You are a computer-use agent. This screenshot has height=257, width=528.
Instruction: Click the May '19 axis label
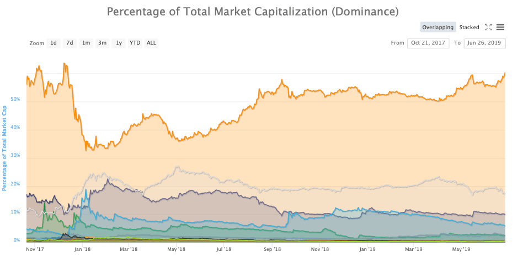461,249
